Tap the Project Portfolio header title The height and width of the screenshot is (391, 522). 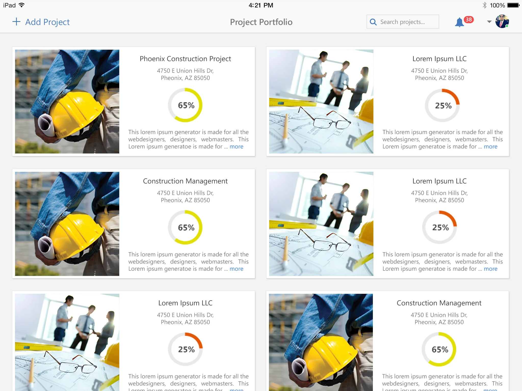coord(261,22)
